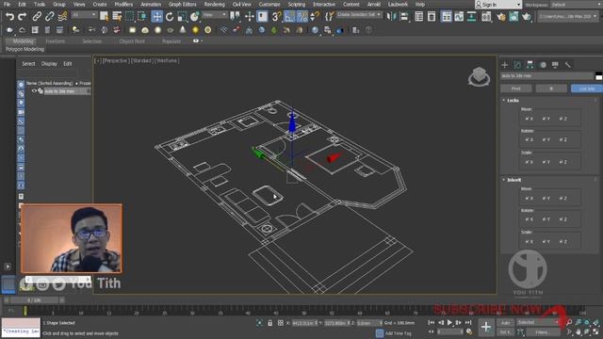The height and width of the screenshot is (339, 603).
Task: Open the key Filters... button
Action: (x=543, y=331)
